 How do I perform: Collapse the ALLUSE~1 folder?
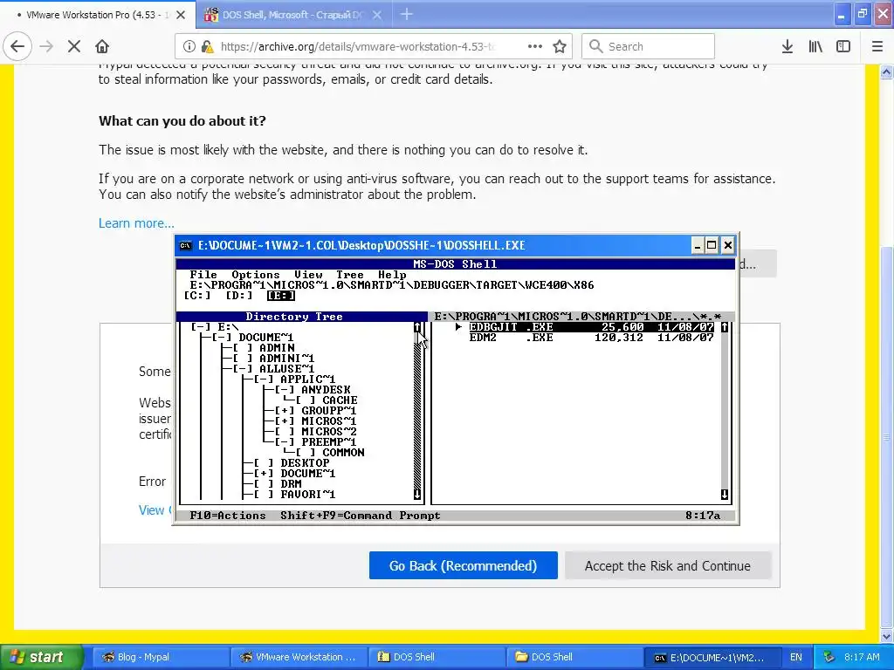tap(243, 369)
